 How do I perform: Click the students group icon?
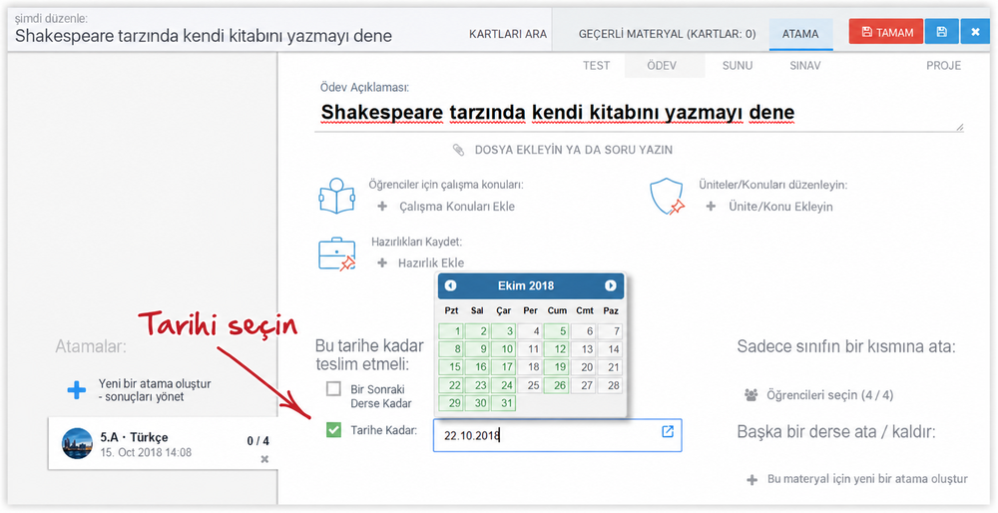[x=751, y=395]
